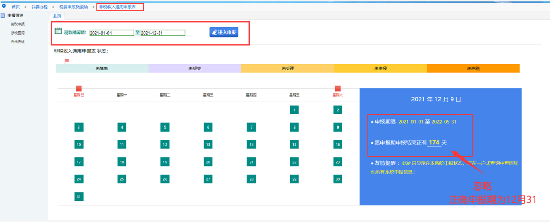Click the start date field 2021-01-01

pos(112,33)
